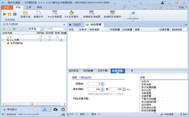The width and height of the screenshot is (189, 117).
Task: Click the magnifier search icon in task search
Action: coord(65,29)
